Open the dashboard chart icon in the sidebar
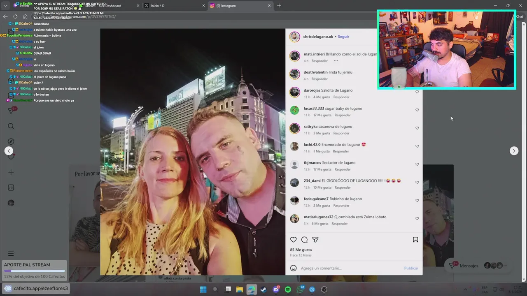This screenshot has height=296, width=527. click(x=11, y=187)
